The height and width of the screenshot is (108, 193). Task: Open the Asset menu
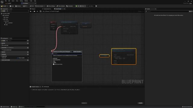pos(13,1)
